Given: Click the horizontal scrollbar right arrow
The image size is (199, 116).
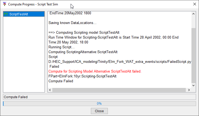Looking at the screenshot, I should click(x=189, y=90).
